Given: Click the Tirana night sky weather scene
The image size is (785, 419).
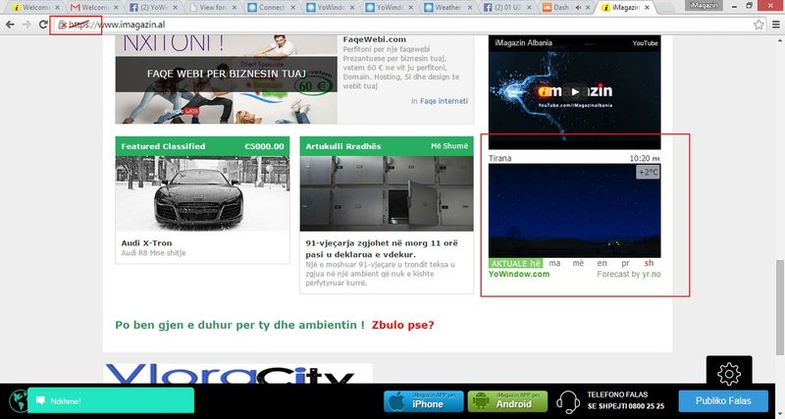Looking at the screenshot, I should 574,211.
